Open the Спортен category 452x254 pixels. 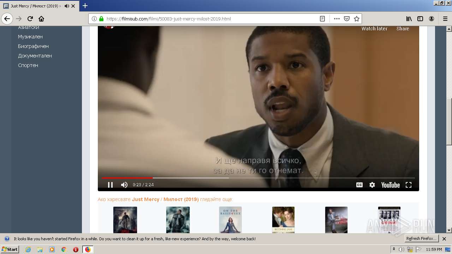[28, 65]
